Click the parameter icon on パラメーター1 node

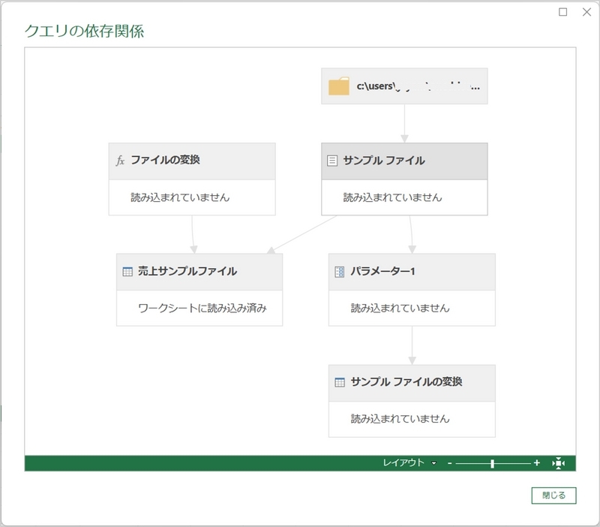[339, 273]
